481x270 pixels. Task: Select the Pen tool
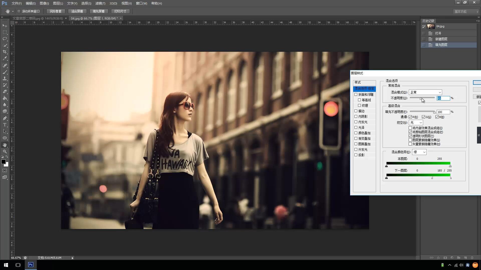click(5, 118)
